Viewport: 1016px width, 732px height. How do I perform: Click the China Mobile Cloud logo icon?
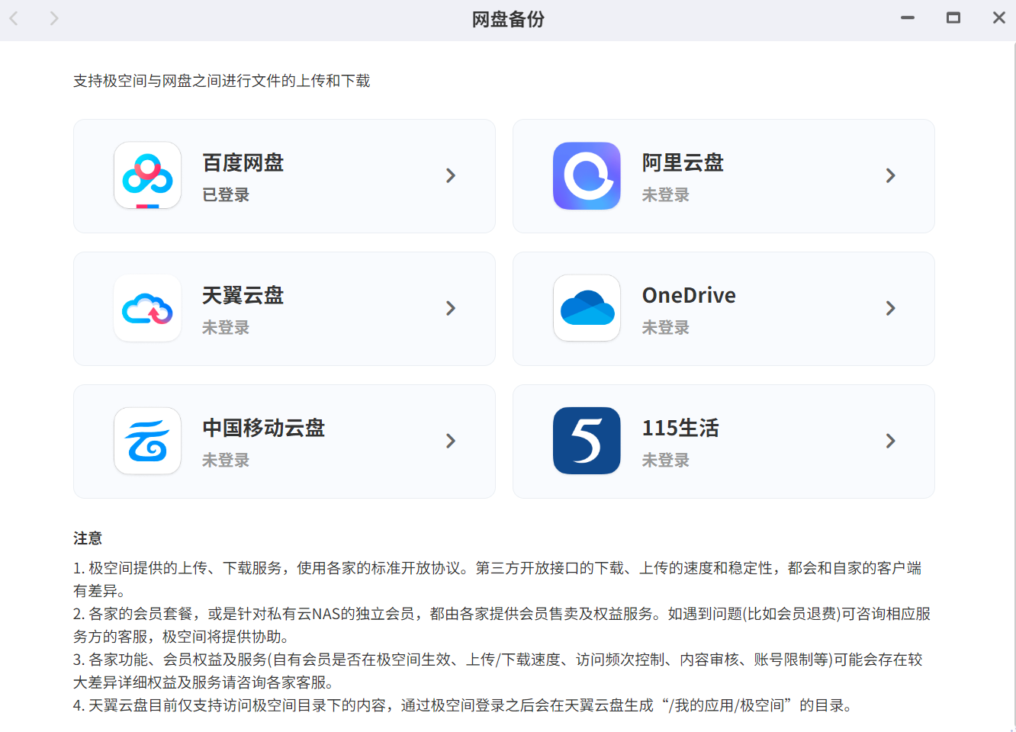[147, 441]
